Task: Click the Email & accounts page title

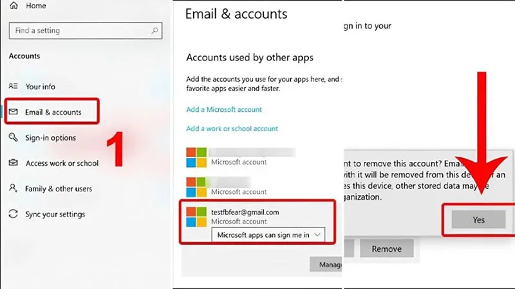Action: 236,13
